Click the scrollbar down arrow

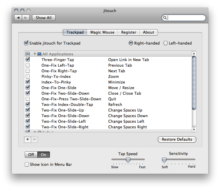[194, 130]
